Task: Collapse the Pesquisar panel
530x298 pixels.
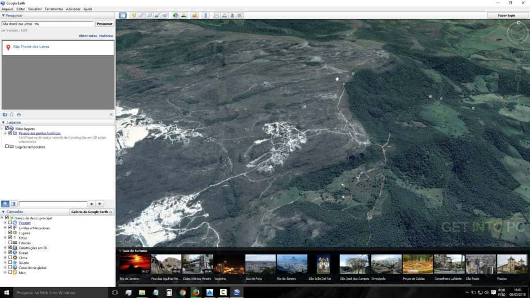Action: (3, 16)
